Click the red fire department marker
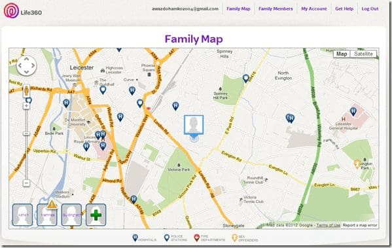 pyautogui.click(x=149, y=108)
